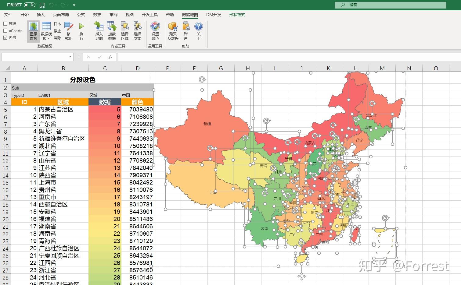Click the 选择区域 select region icon
The image size is (461, 285).
tap(124, 30)
